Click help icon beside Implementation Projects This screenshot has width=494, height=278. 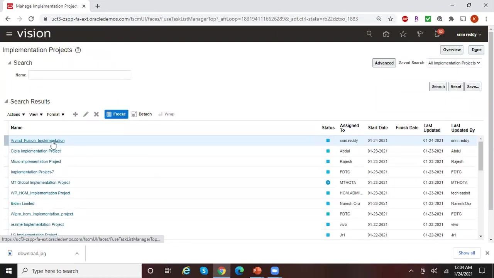pyautogui.click(x=78, y=50)
